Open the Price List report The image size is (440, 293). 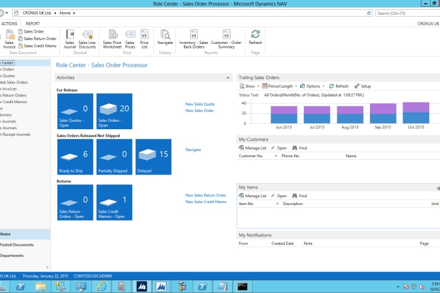click(144, 39)
